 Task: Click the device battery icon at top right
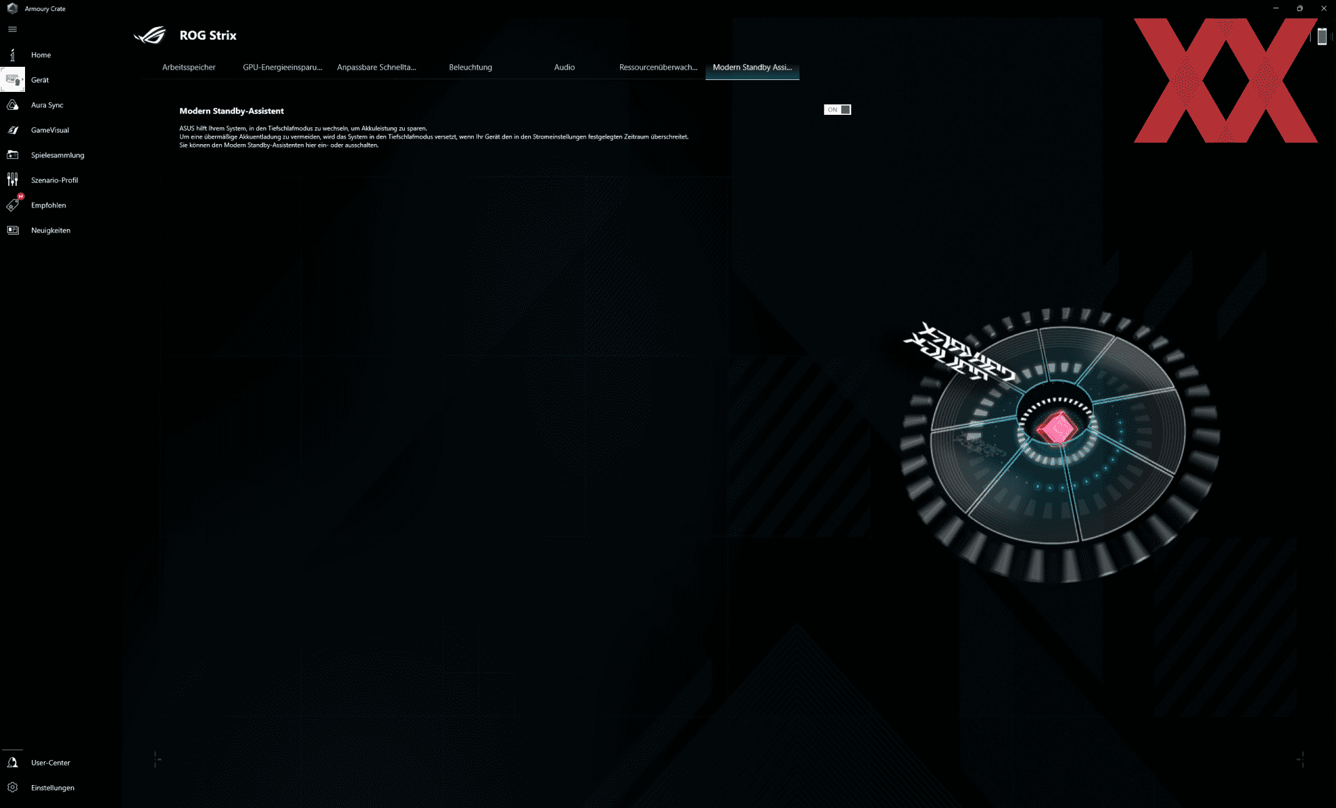1322,37
